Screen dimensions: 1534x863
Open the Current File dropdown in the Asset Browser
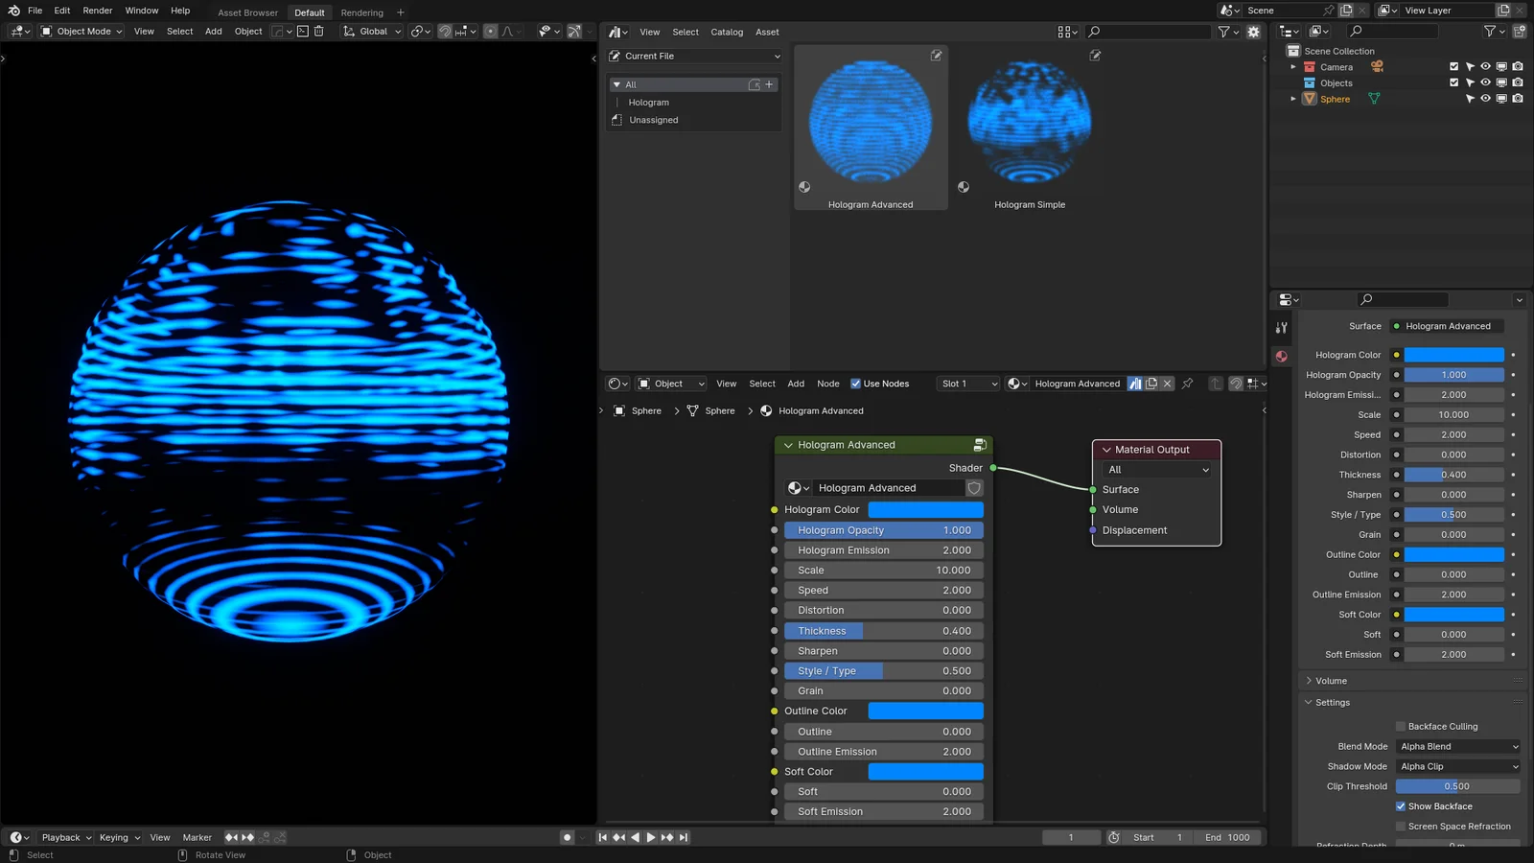692,56
